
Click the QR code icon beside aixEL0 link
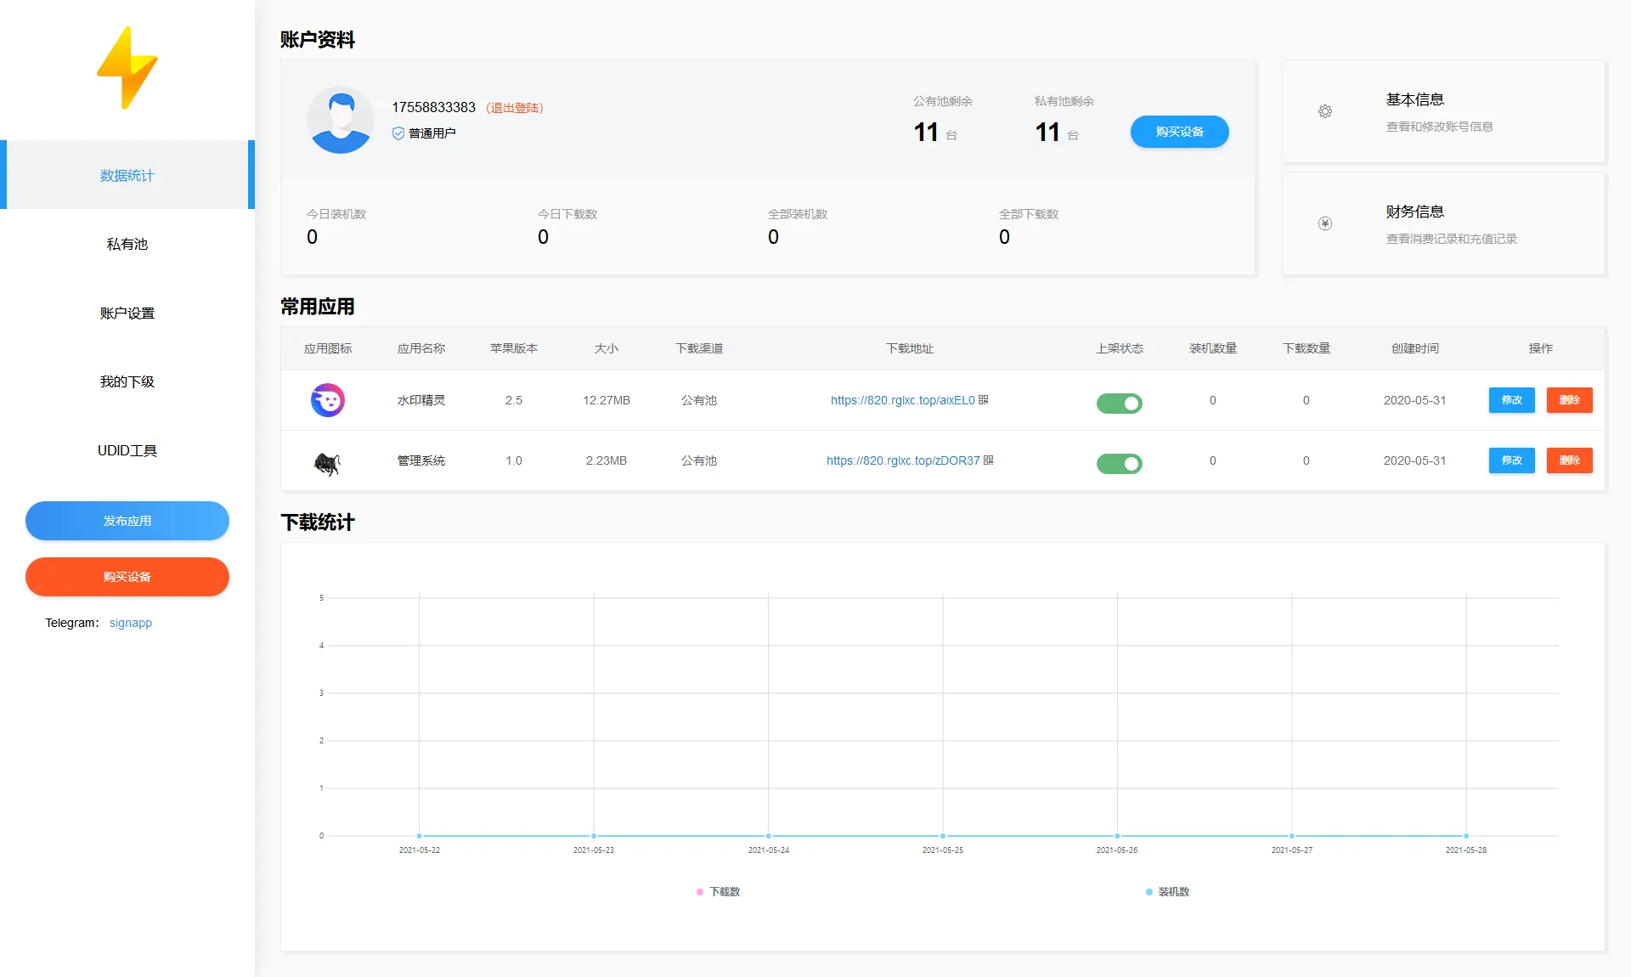[985, 399]
